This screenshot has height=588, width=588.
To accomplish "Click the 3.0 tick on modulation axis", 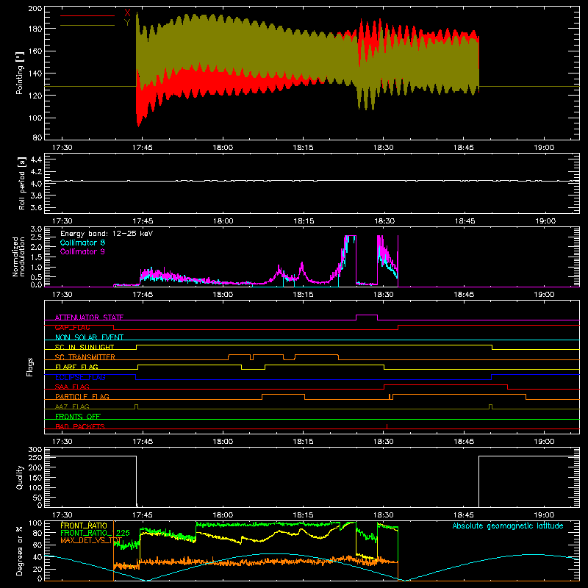I will pos(36,229).
